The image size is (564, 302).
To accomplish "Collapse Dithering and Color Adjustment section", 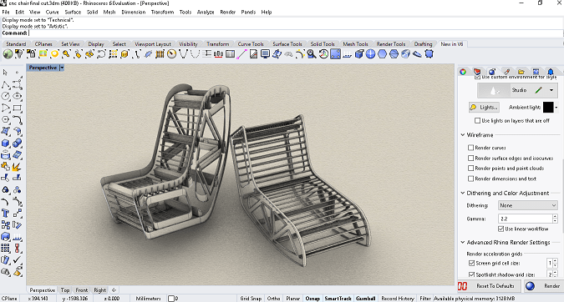I will coord(463,193).
